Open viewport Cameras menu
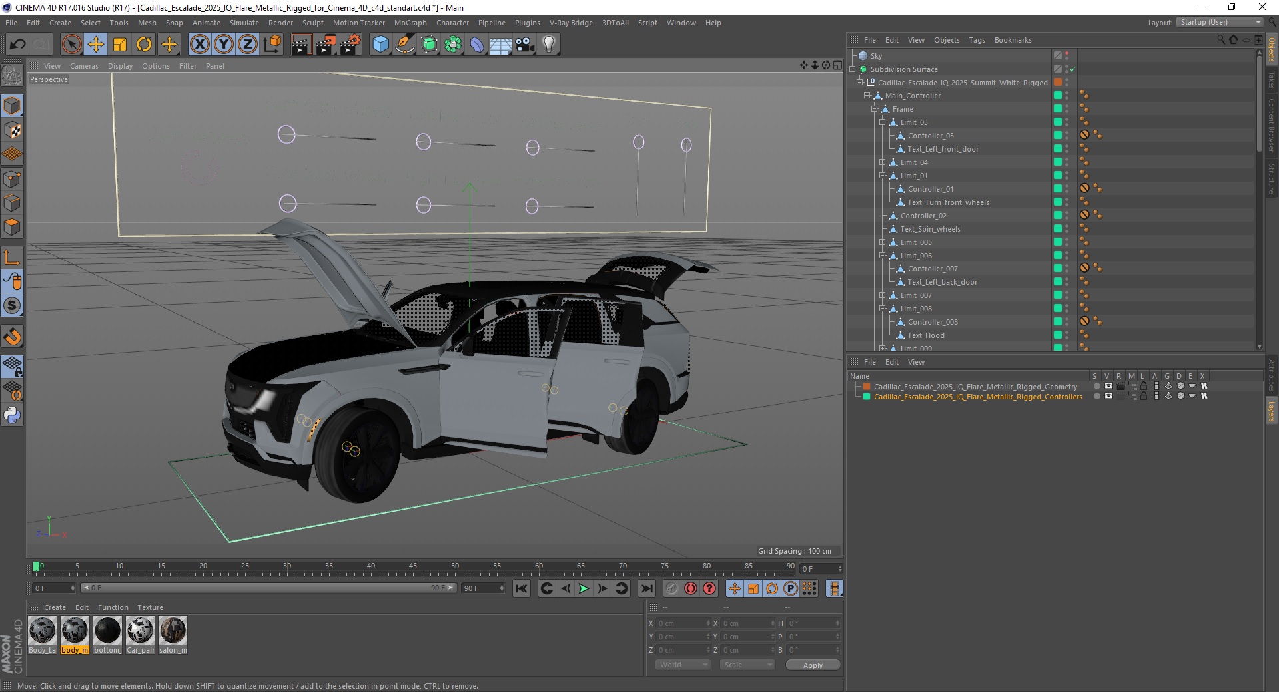This screenshot has height=692, width=1279. [x=84, y=66]
